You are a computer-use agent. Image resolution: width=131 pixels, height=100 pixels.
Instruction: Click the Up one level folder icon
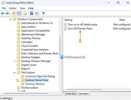(x=14, y=14)
